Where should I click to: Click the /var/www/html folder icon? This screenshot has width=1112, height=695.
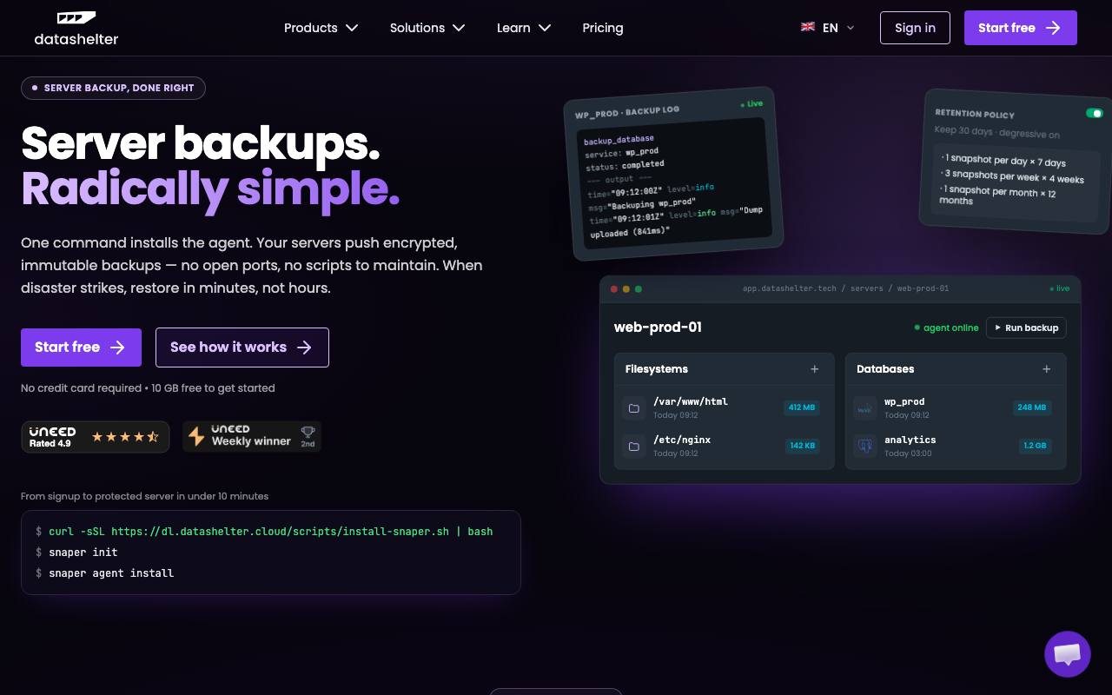tap(634, 407)
